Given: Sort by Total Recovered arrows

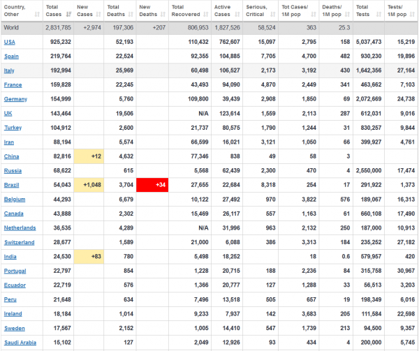Looking at the screenshot, I should tap(206, 15).
